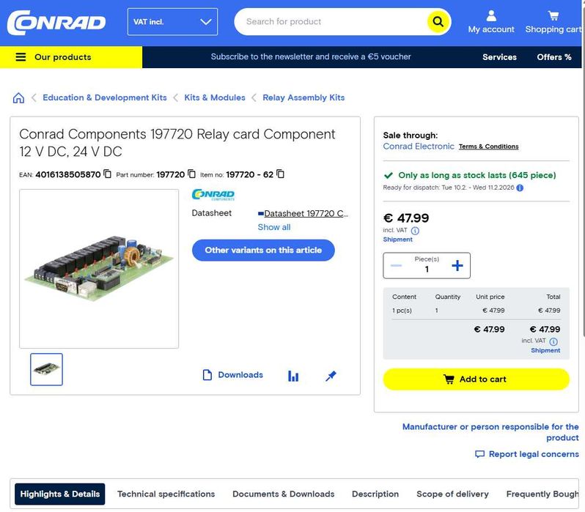Open the Shipment link in totals box

click(x=545, y=351)
